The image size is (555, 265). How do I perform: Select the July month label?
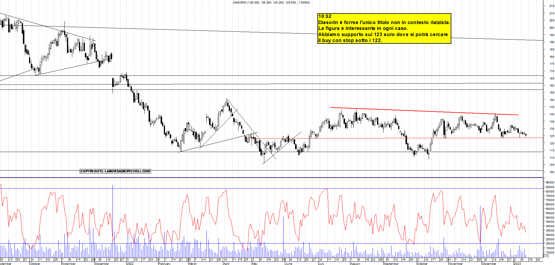[321, 264]
